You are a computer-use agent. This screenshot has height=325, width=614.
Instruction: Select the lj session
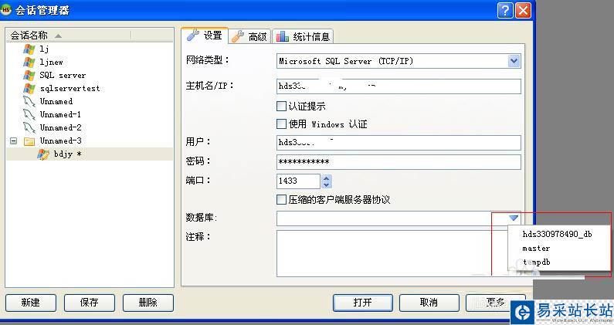tap(44, 49)
